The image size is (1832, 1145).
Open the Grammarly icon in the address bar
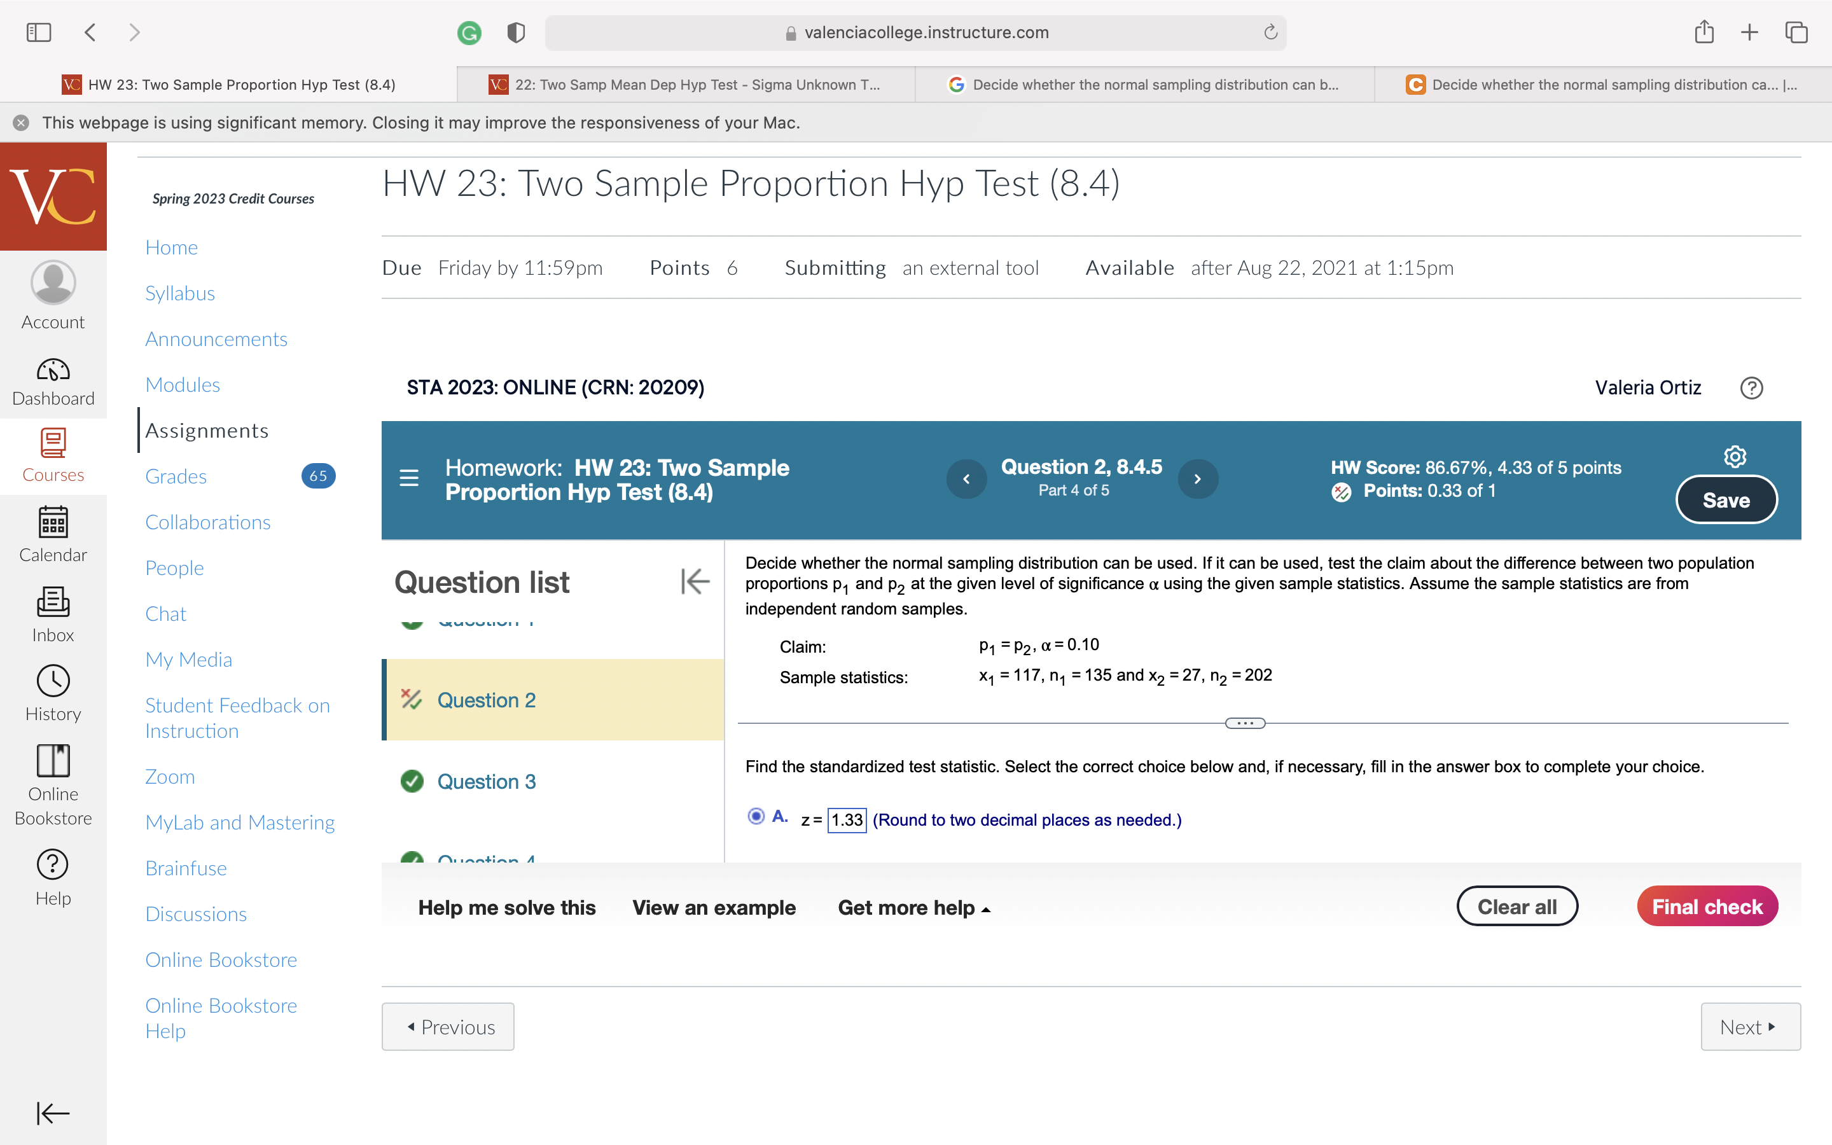pos(469,32)
